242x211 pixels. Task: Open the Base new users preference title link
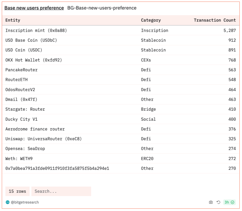pos(34,8)
